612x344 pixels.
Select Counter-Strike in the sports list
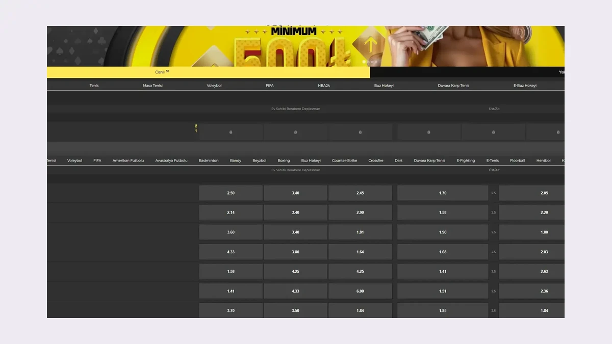(x=344, y=161)
